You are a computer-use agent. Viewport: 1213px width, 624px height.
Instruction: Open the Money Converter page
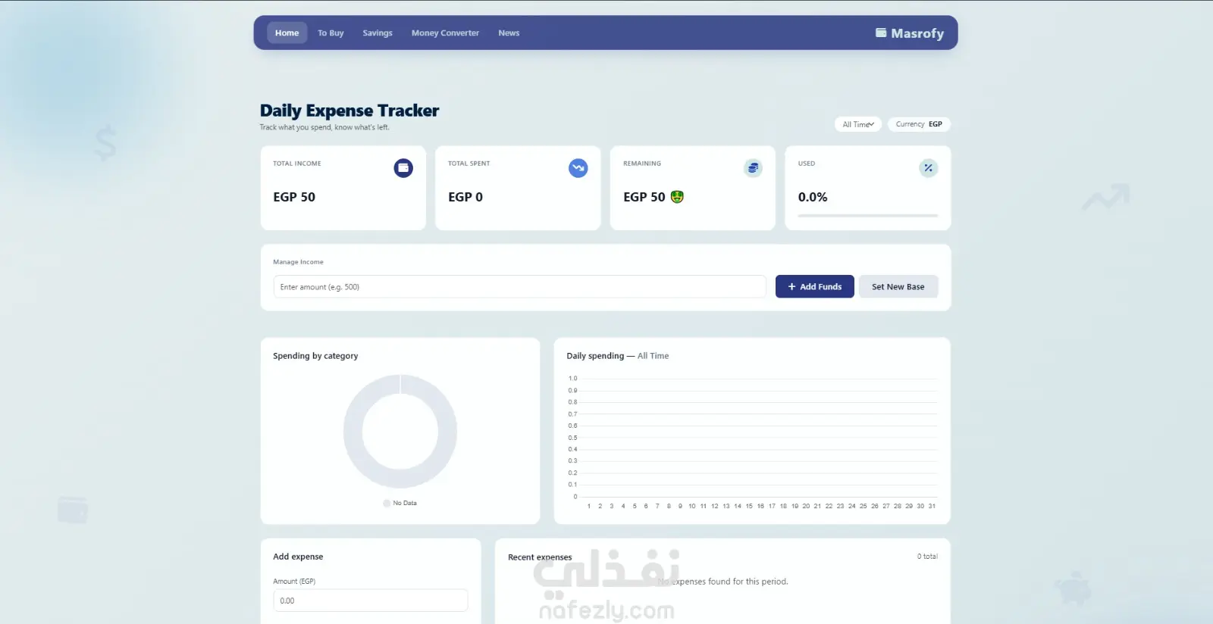pyautogui.click(x=445, y=33)
